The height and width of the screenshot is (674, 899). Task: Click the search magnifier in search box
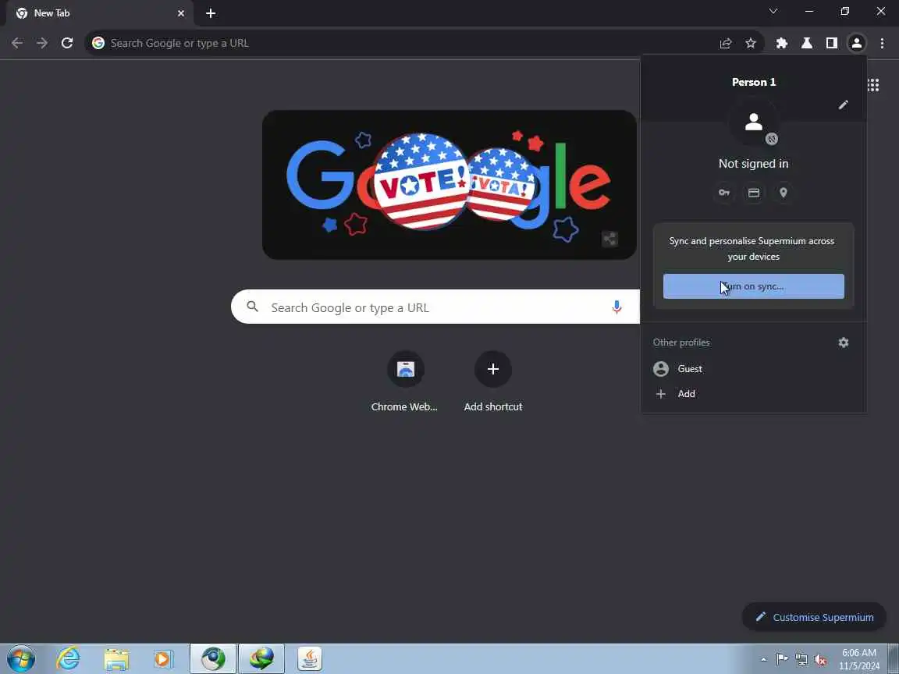pos(252,307)
